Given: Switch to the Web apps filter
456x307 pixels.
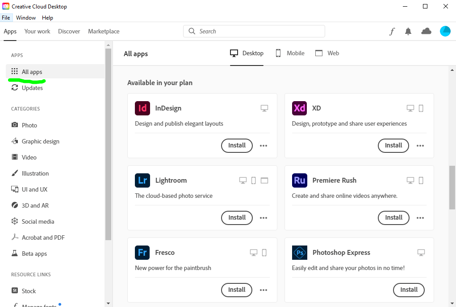Looking at the screenshot, I should click(x=327, y=53).
